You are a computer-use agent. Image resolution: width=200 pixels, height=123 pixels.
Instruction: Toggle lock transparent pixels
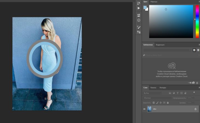[154, 103]
